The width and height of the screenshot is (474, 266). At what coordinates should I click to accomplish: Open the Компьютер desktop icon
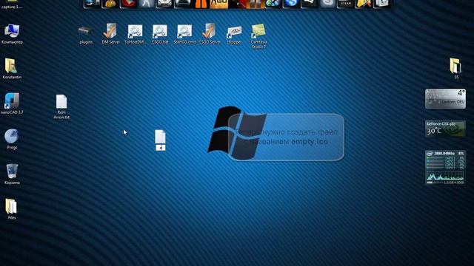12,34
